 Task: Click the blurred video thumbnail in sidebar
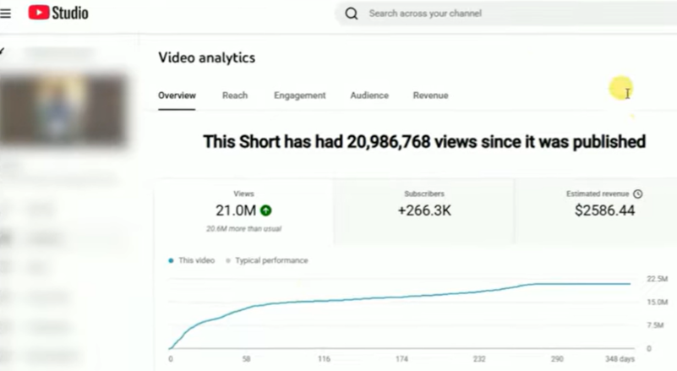(x=65, y=110)
